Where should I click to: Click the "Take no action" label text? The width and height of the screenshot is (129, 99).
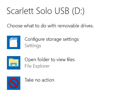click(x=39, y=80)
